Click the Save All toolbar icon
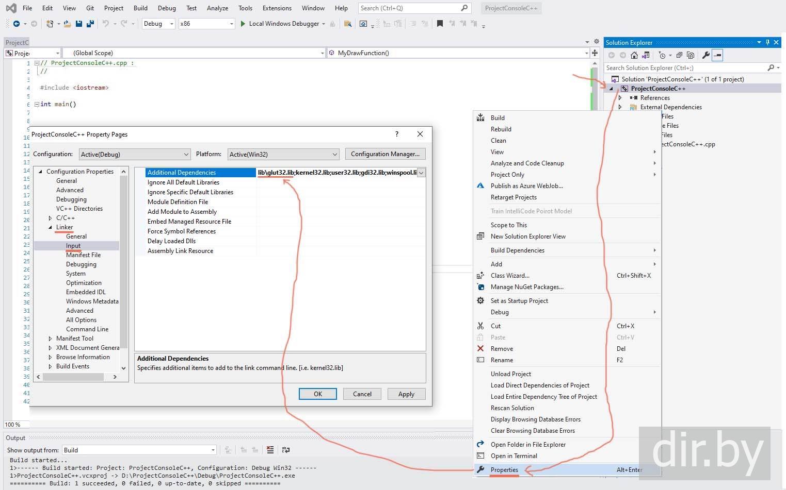Viewport: 786px width, 490px height. (x=90, y=24)
